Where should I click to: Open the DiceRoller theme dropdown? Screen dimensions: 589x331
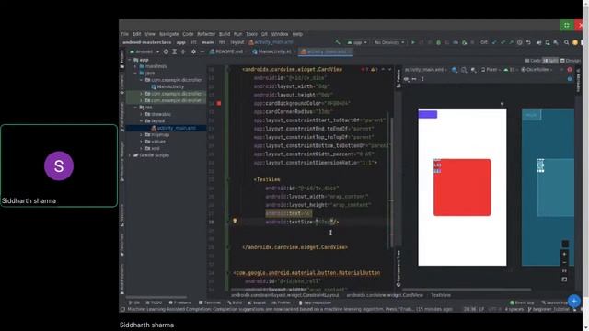pos(537,70)
